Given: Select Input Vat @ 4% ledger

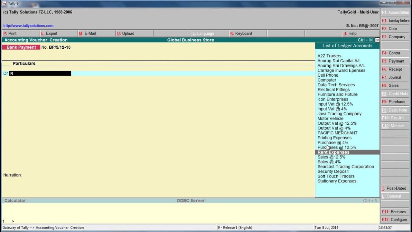Looking at the screenshot, I should click(x=332, y=109).
